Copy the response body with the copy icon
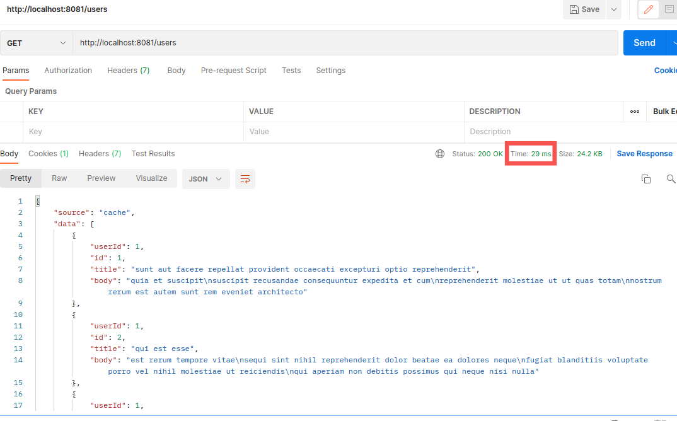677x421 pixels. 646,178
